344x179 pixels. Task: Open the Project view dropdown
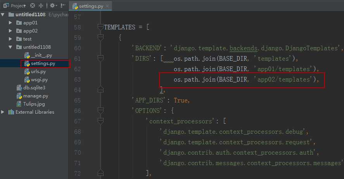coord(15,6)
